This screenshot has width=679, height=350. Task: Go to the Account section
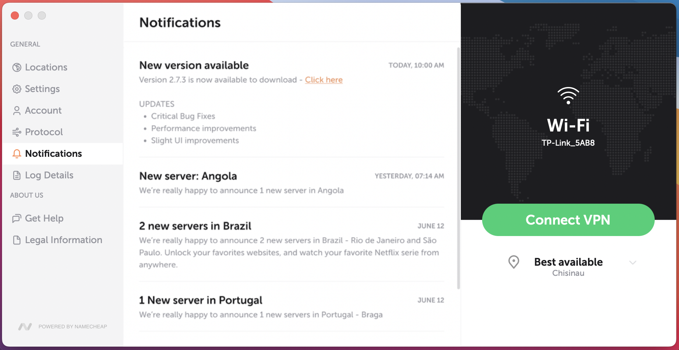(63, 111)
